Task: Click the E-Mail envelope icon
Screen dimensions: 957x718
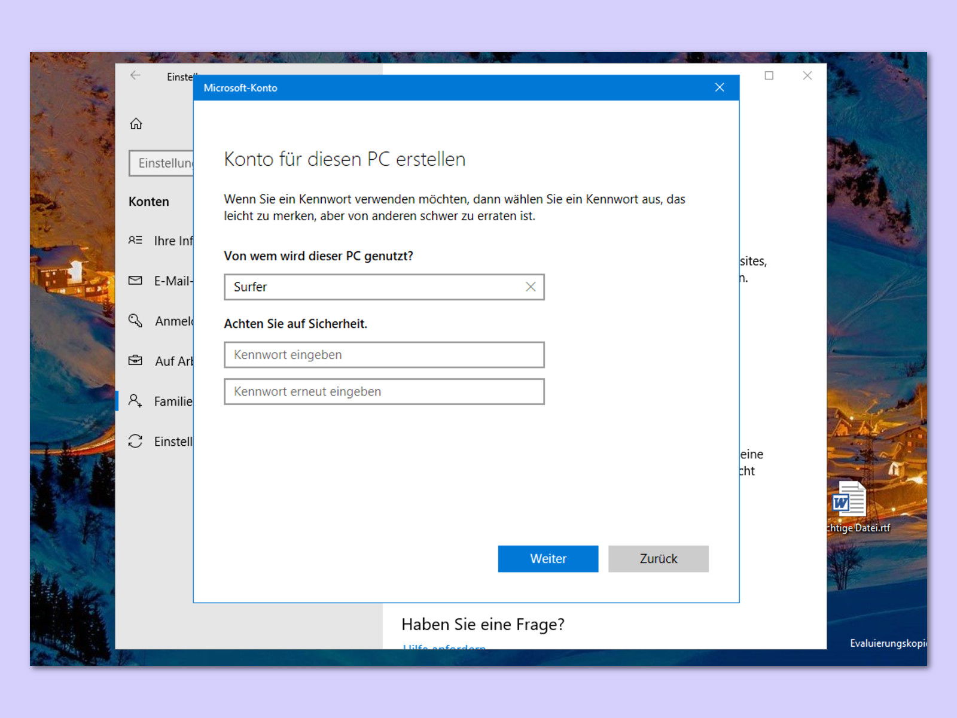Action: pyautogui.click(x=136, y=281)
